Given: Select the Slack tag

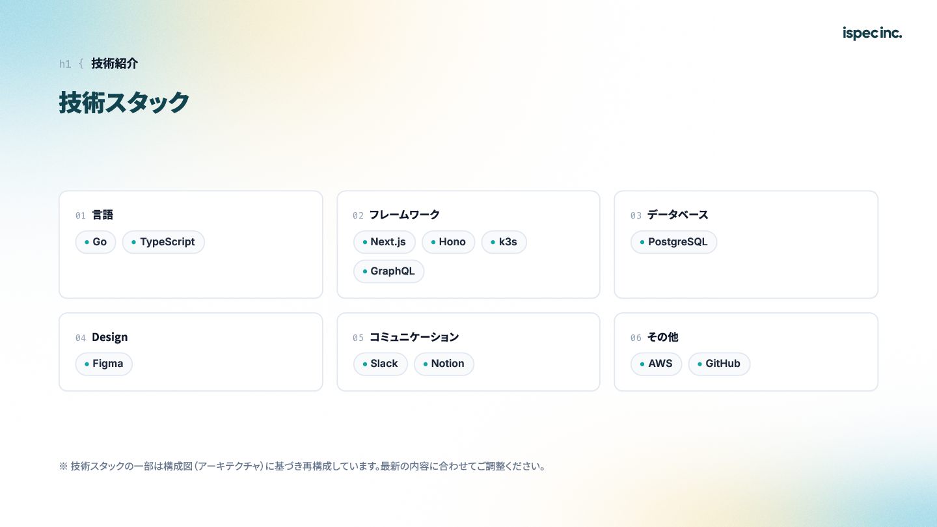Looking at the screenshot, I should (x=381, y=364).
